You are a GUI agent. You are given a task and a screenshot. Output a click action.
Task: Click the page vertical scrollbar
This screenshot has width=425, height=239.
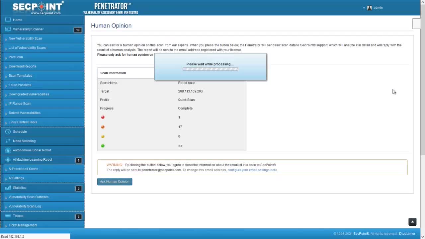423,80
